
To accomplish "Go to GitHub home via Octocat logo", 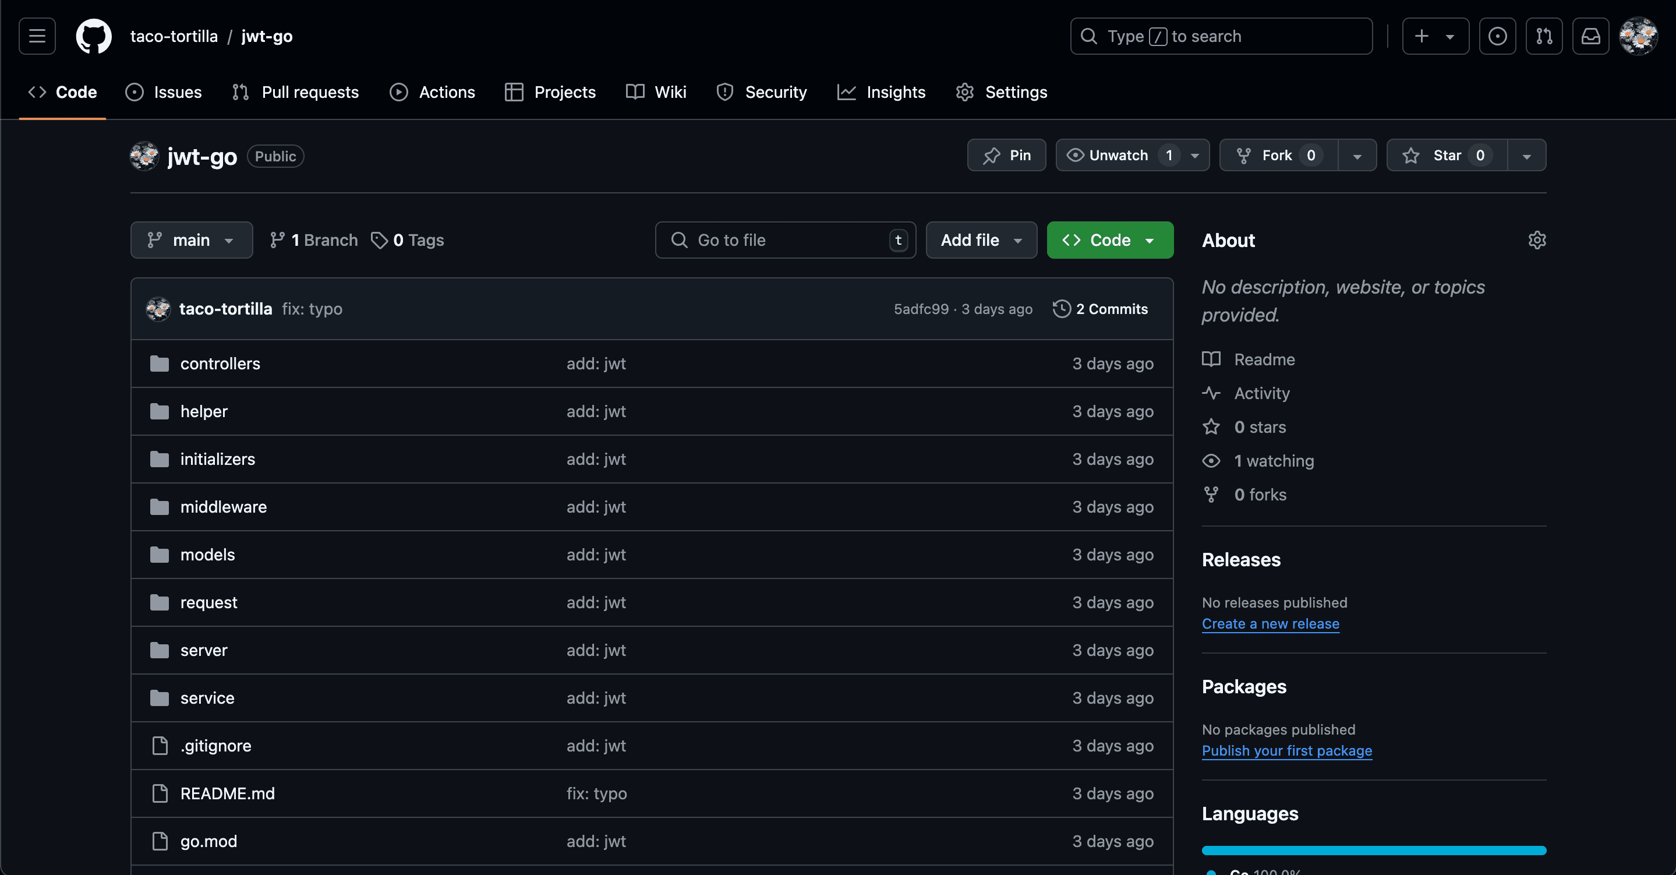I will pos(94,37).
